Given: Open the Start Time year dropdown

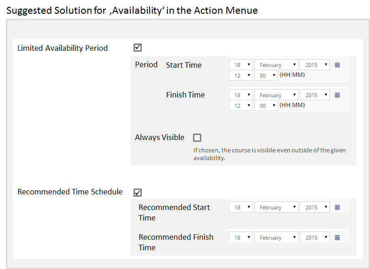Looking at the screenshot, I should click(x=315, y=65).
